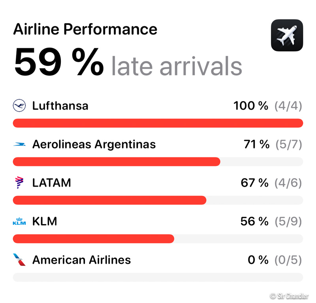Click the Lufthansa crane logo

pos(19,106)
